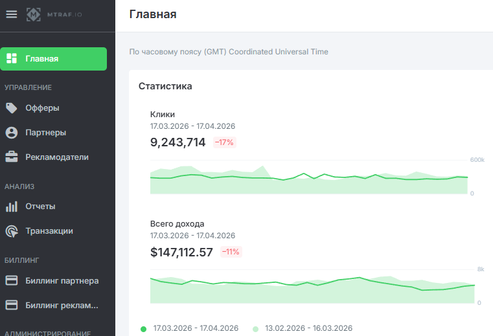Click the Рекламодатели briefcase icon
Viewport: 493px width, 336px height.
tap(12, 157)
